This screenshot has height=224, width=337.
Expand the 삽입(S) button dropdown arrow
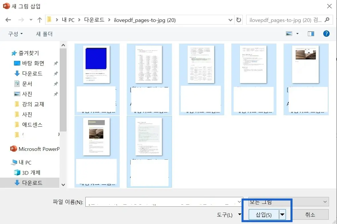(282, 214)
